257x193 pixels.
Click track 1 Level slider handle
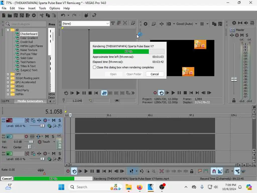42,126
